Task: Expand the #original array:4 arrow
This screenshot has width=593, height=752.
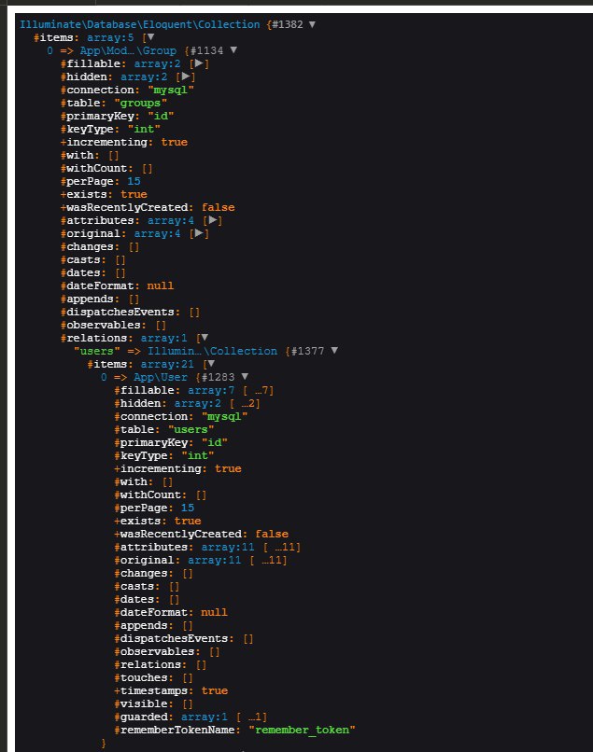Action: 198,233
